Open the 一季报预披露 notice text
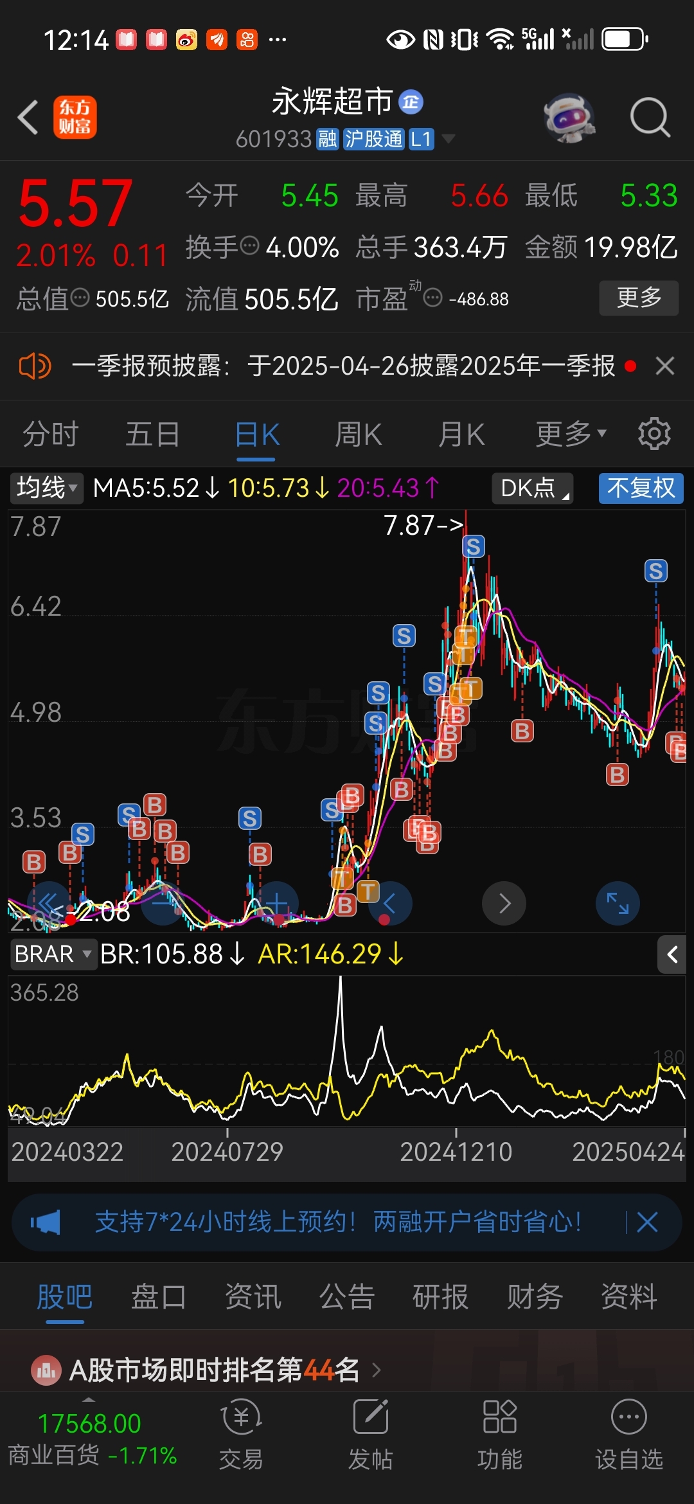Viewport: 694px width, 1504px height. pos(343,366)
